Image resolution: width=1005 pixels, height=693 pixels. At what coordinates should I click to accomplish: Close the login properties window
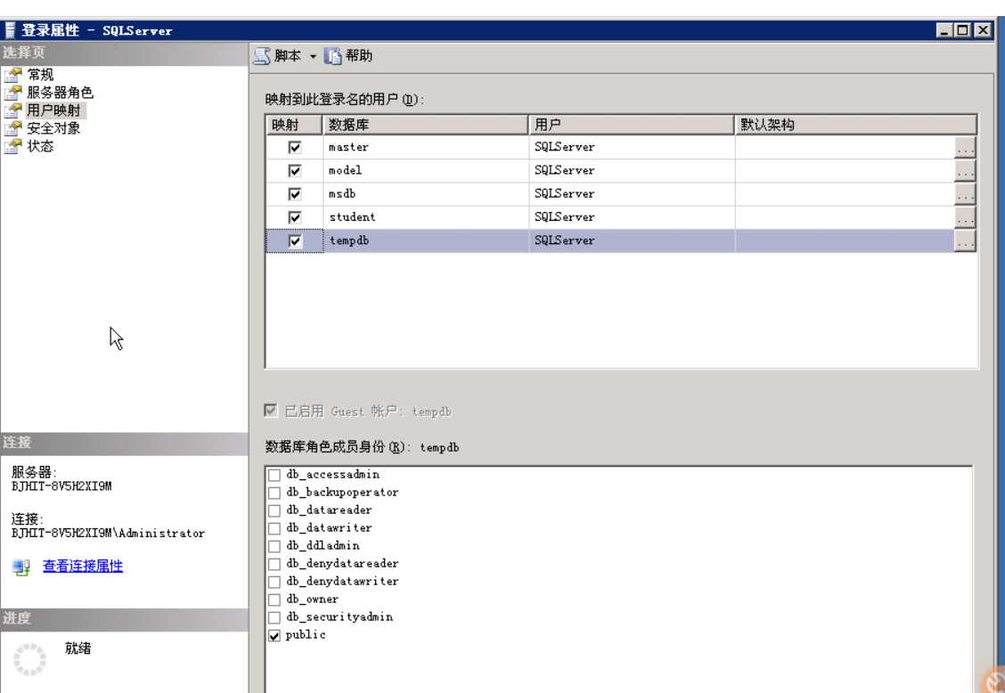point(983,30)
